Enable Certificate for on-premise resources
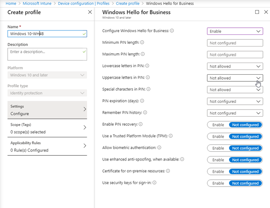Image resolution: width=270 pixels, height=208 pixels. (218, 171)
